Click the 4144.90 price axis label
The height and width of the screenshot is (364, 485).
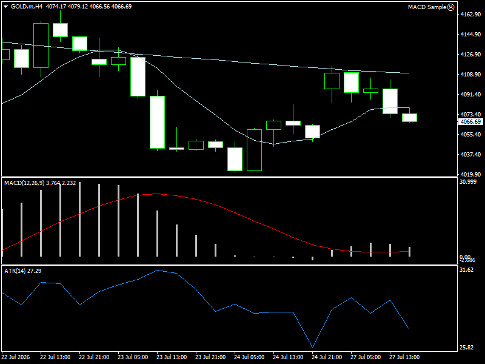click(x=471, y=35)
